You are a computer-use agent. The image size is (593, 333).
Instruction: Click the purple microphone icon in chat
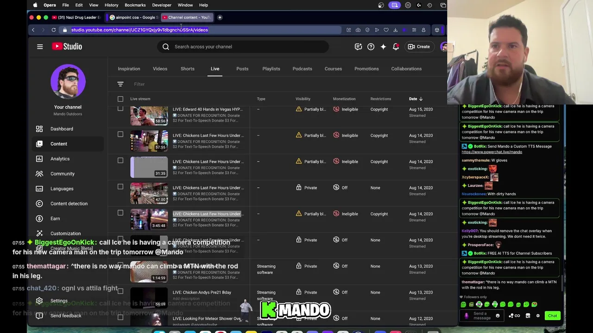[466, 316]
